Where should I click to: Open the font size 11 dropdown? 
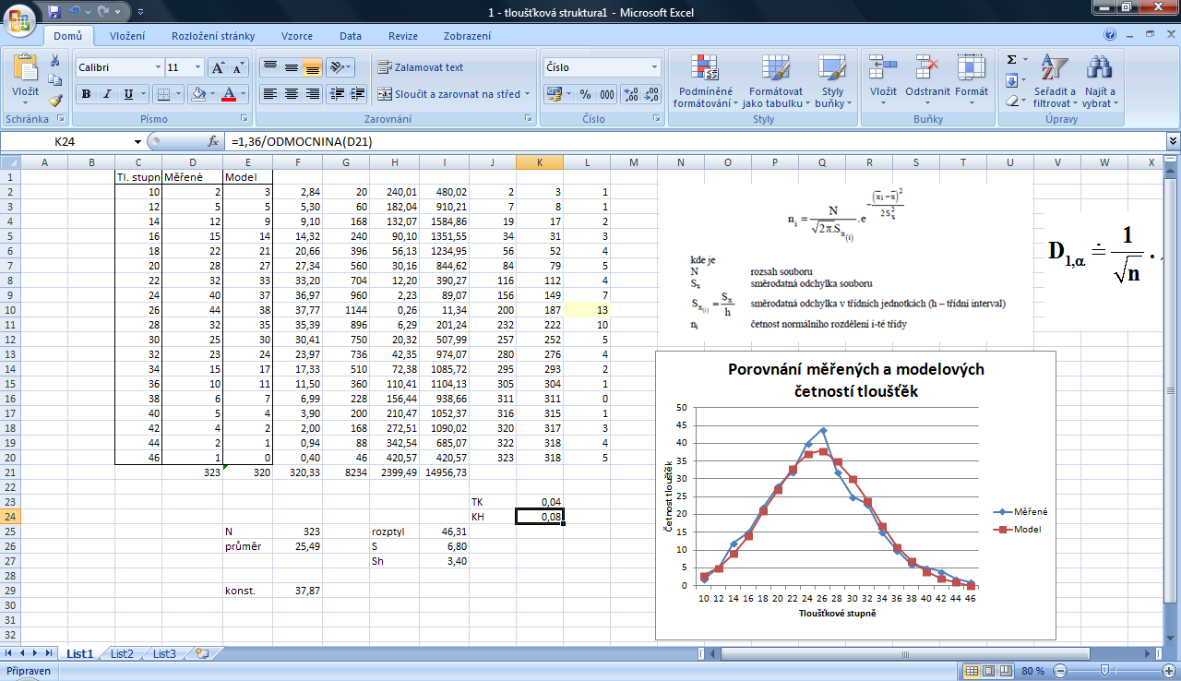tap(197, 67)
